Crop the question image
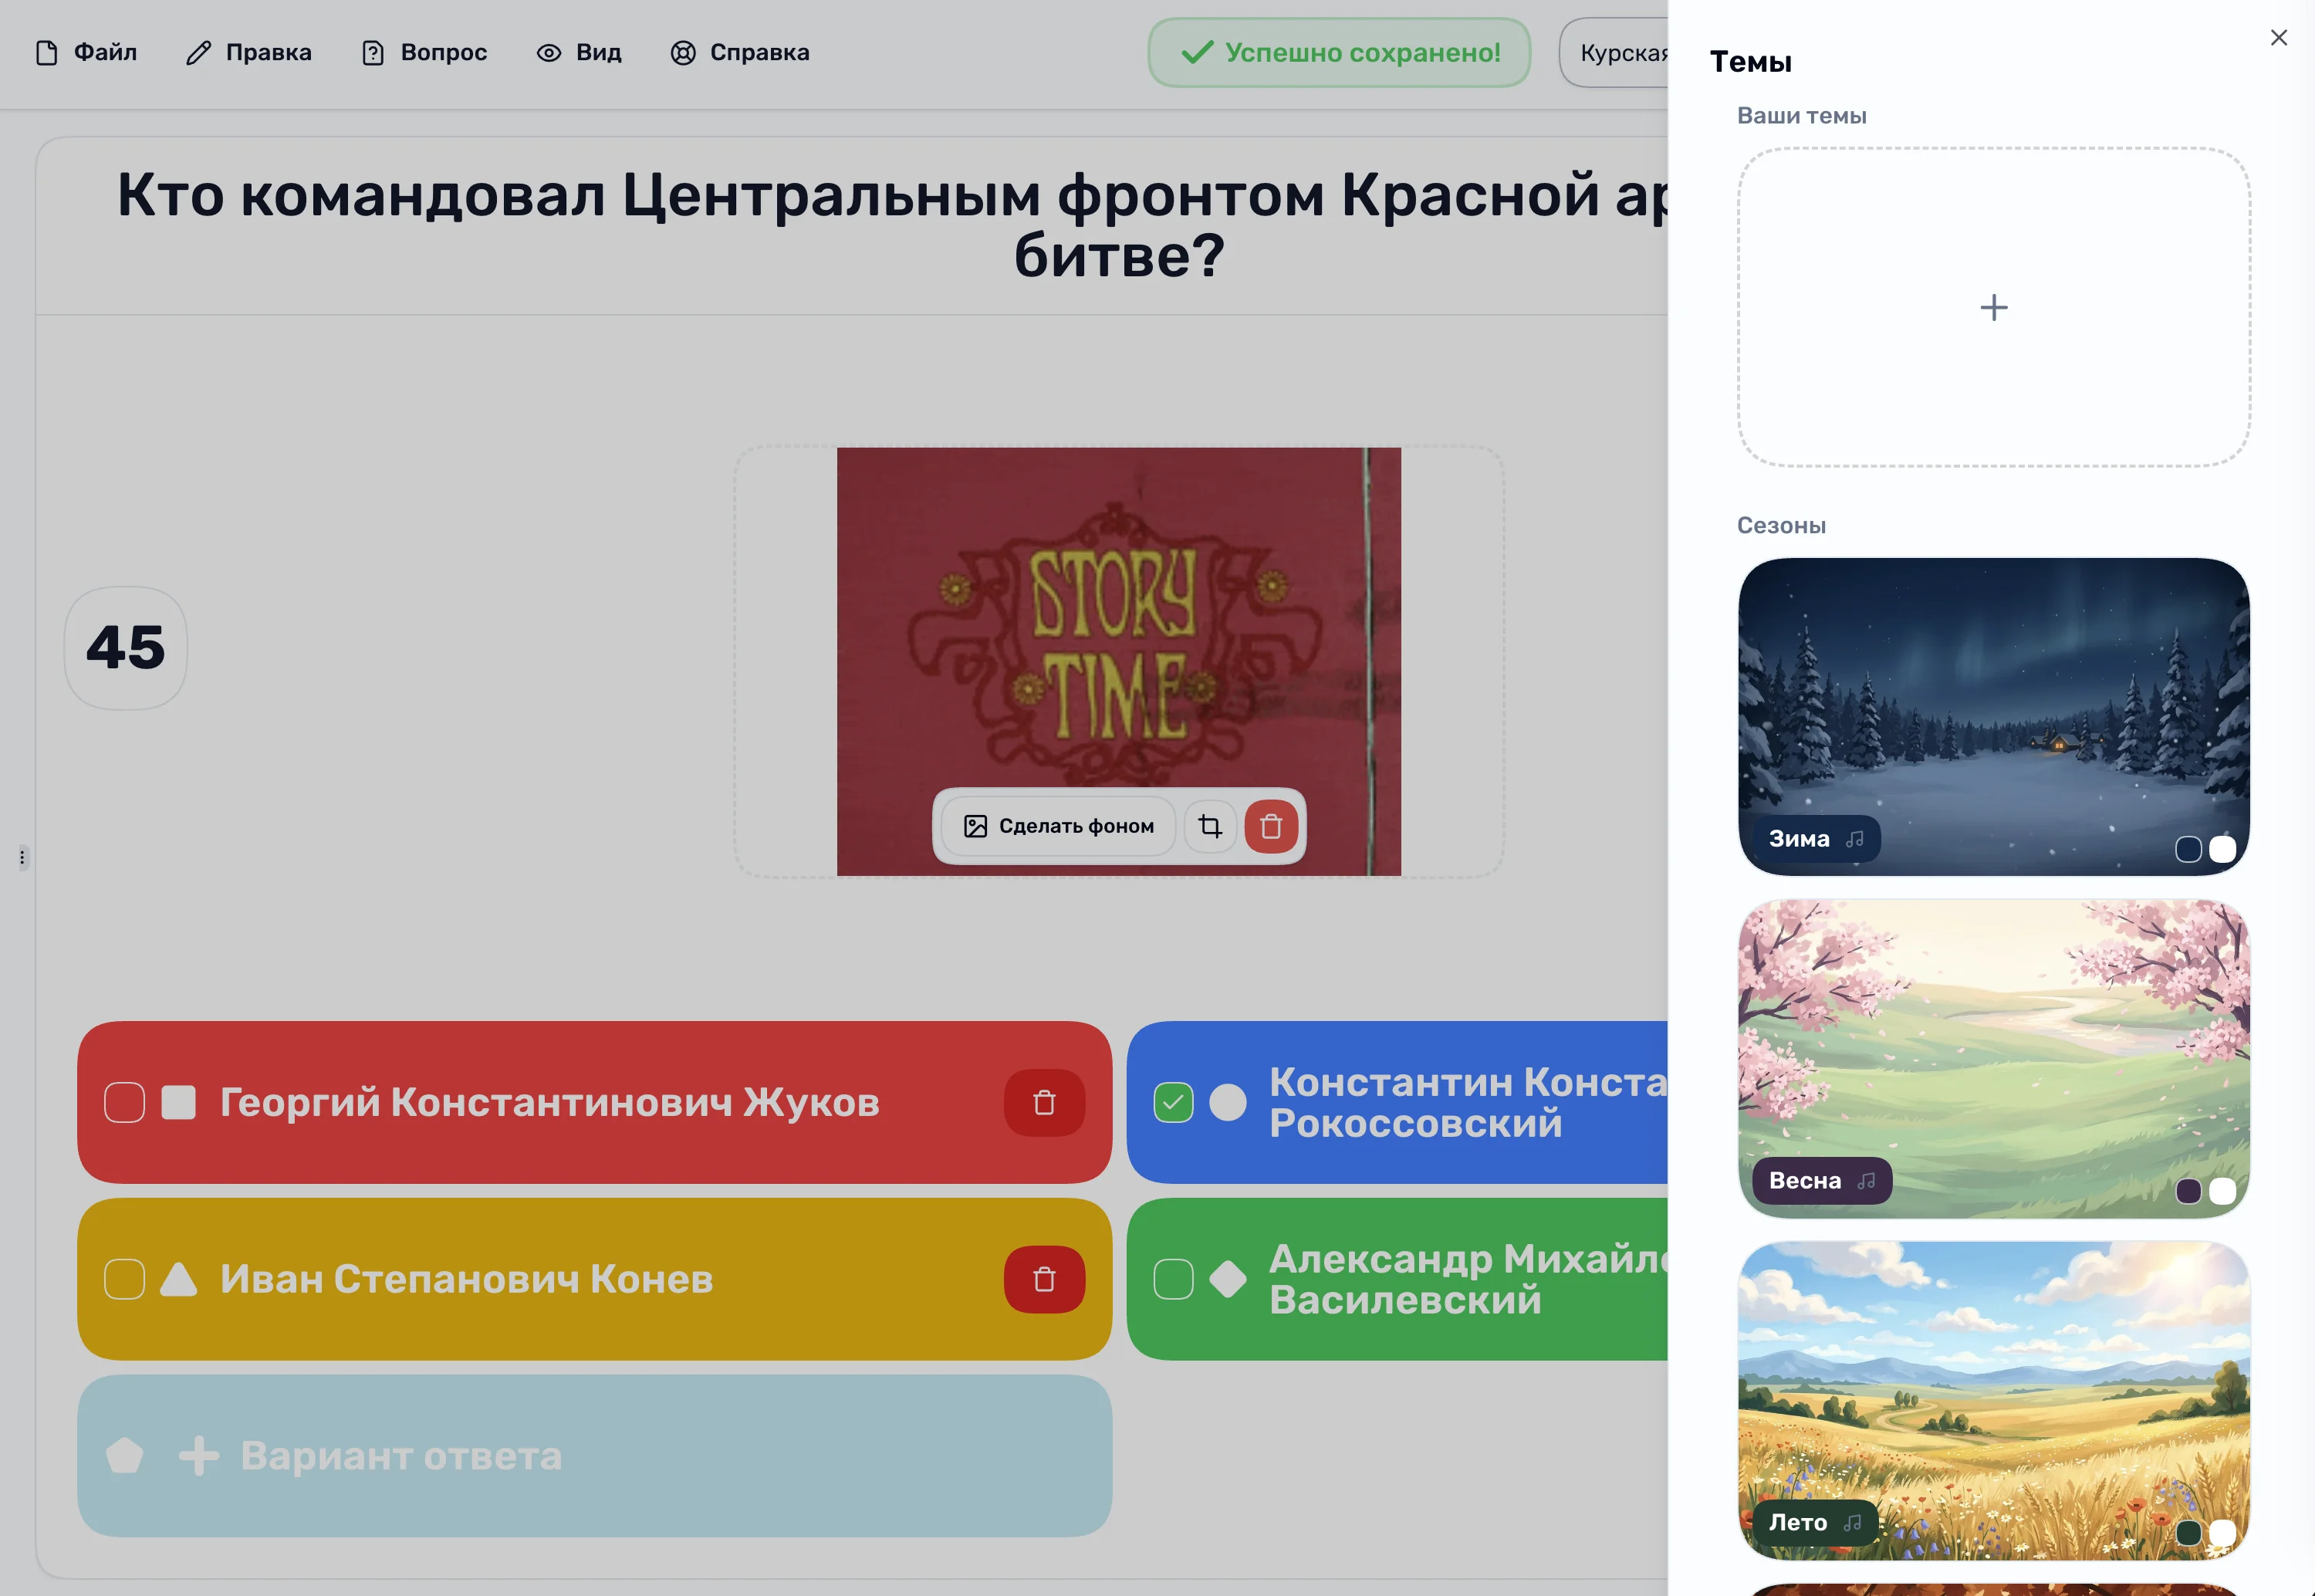This screenshot has width=2315, height=1596. pyautogui.click(x=1211, y=826)
